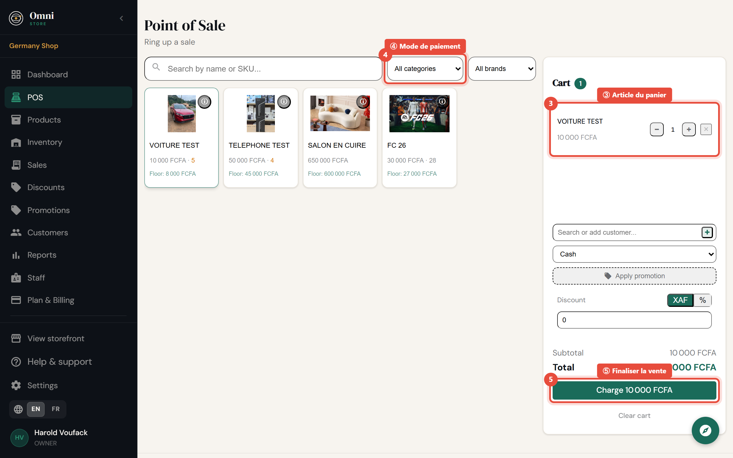This screenshot has width=733, height=458.
Task: Increase VOITURE TEST quantity with plus
Action: click(689, 129)
